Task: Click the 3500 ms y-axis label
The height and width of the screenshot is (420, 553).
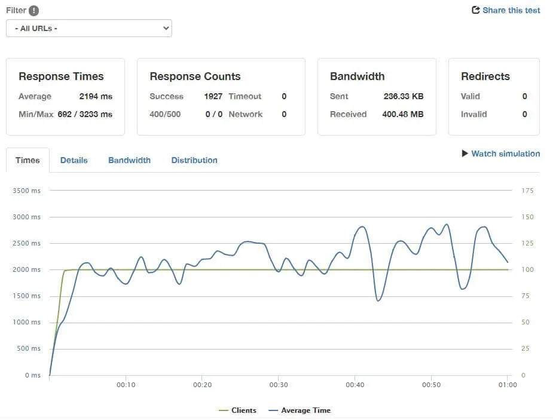Action: click(26, 191)
